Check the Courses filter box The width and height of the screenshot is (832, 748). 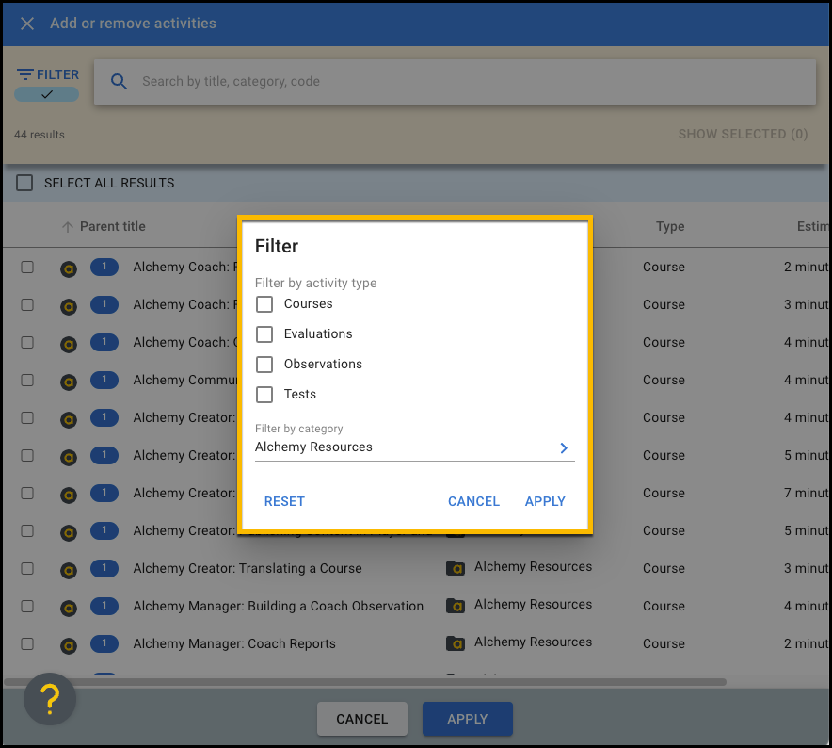pyautogui.click(x=264, y=304)
